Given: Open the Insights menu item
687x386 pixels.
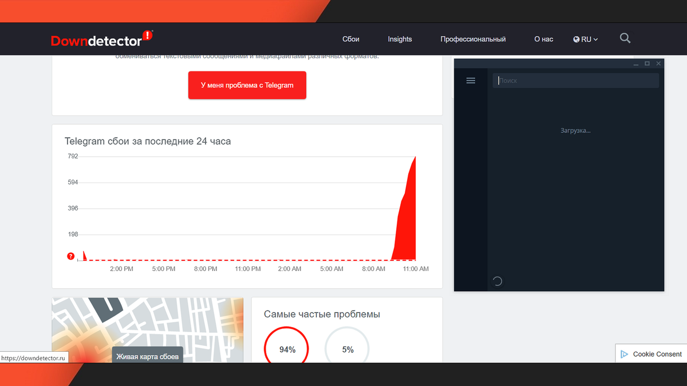Looking at the screenshot, I should (x=400, y=39).
